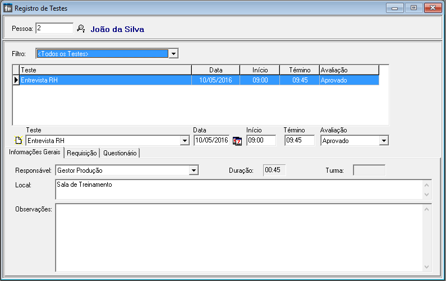Click the Registro de Testes window icon
The height and width of the screenshot is (281, 446).
8,8
